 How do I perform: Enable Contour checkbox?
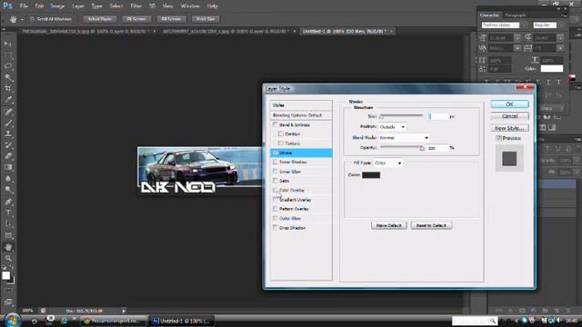pos(281,134)
